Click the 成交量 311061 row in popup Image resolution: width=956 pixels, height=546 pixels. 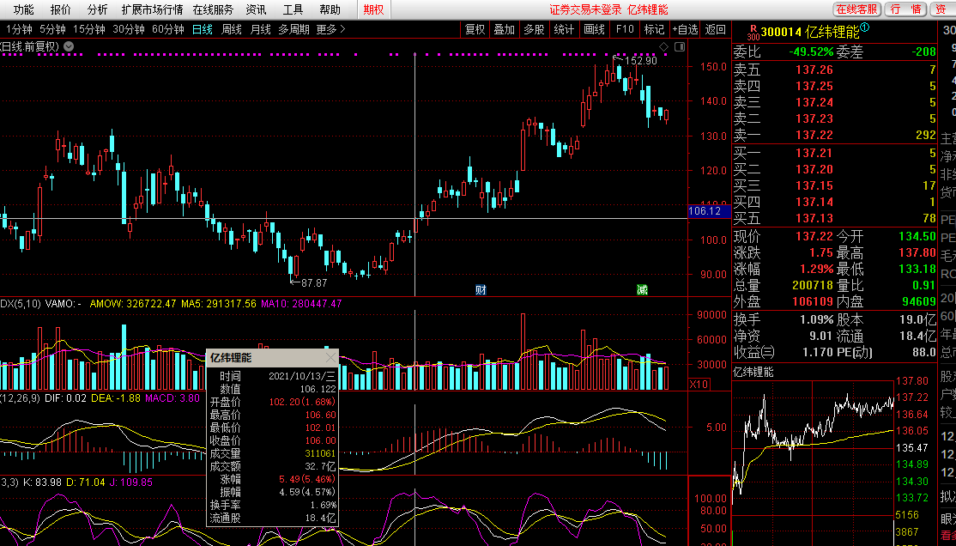tap(273, 453)
